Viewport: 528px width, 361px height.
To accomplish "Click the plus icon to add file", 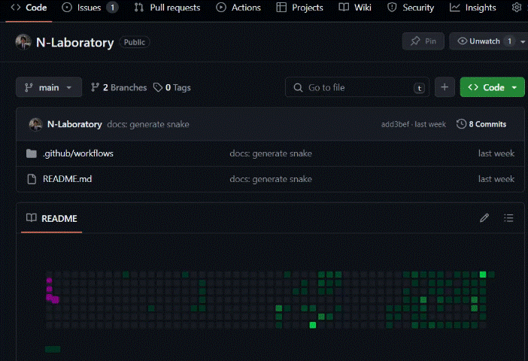I will coord(445,87).
